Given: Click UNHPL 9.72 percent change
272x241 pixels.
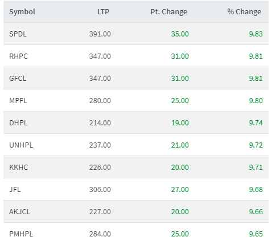Looking at the screenshot, I should pyautogui.click(x=256, y=145).
